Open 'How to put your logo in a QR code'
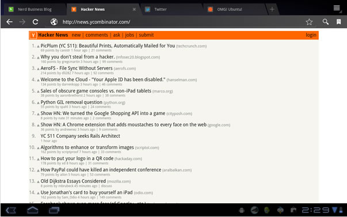Image resolution: width=347 pixels, height=217 pixels. [77, 158]
